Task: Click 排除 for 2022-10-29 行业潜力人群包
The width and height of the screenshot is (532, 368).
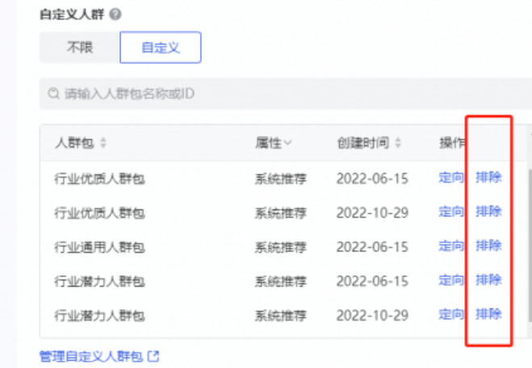Action: coord(488,314)
